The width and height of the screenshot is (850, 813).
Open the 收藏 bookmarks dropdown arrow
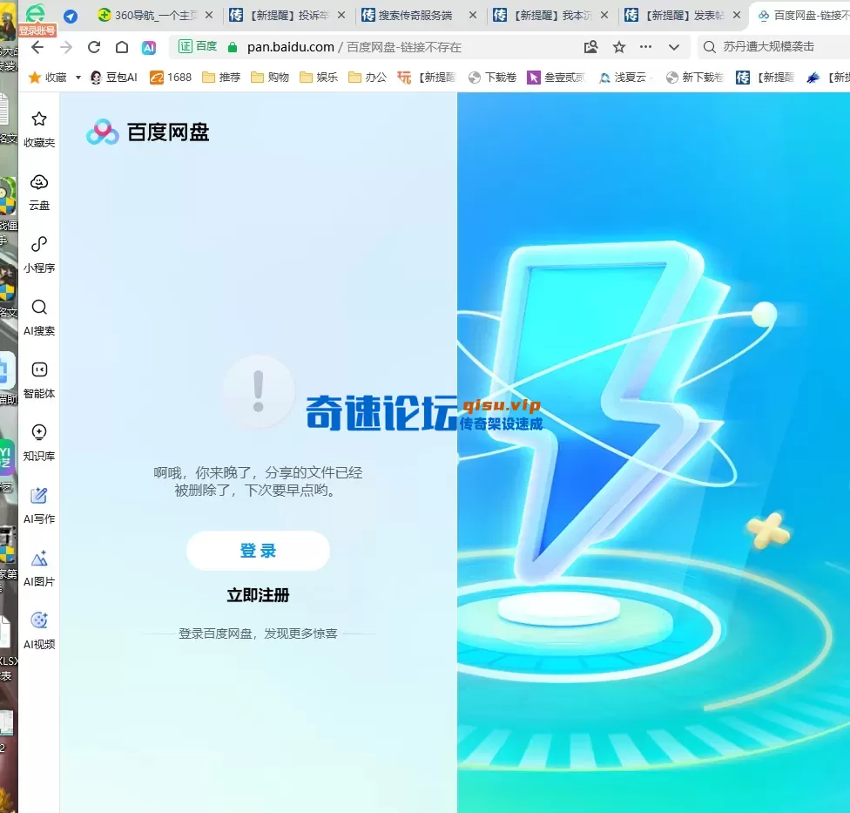pos(78,78)
